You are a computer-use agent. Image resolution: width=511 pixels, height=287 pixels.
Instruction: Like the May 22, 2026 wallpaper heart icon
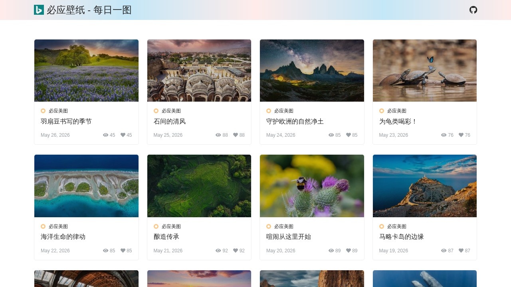(x=123, y=251)
